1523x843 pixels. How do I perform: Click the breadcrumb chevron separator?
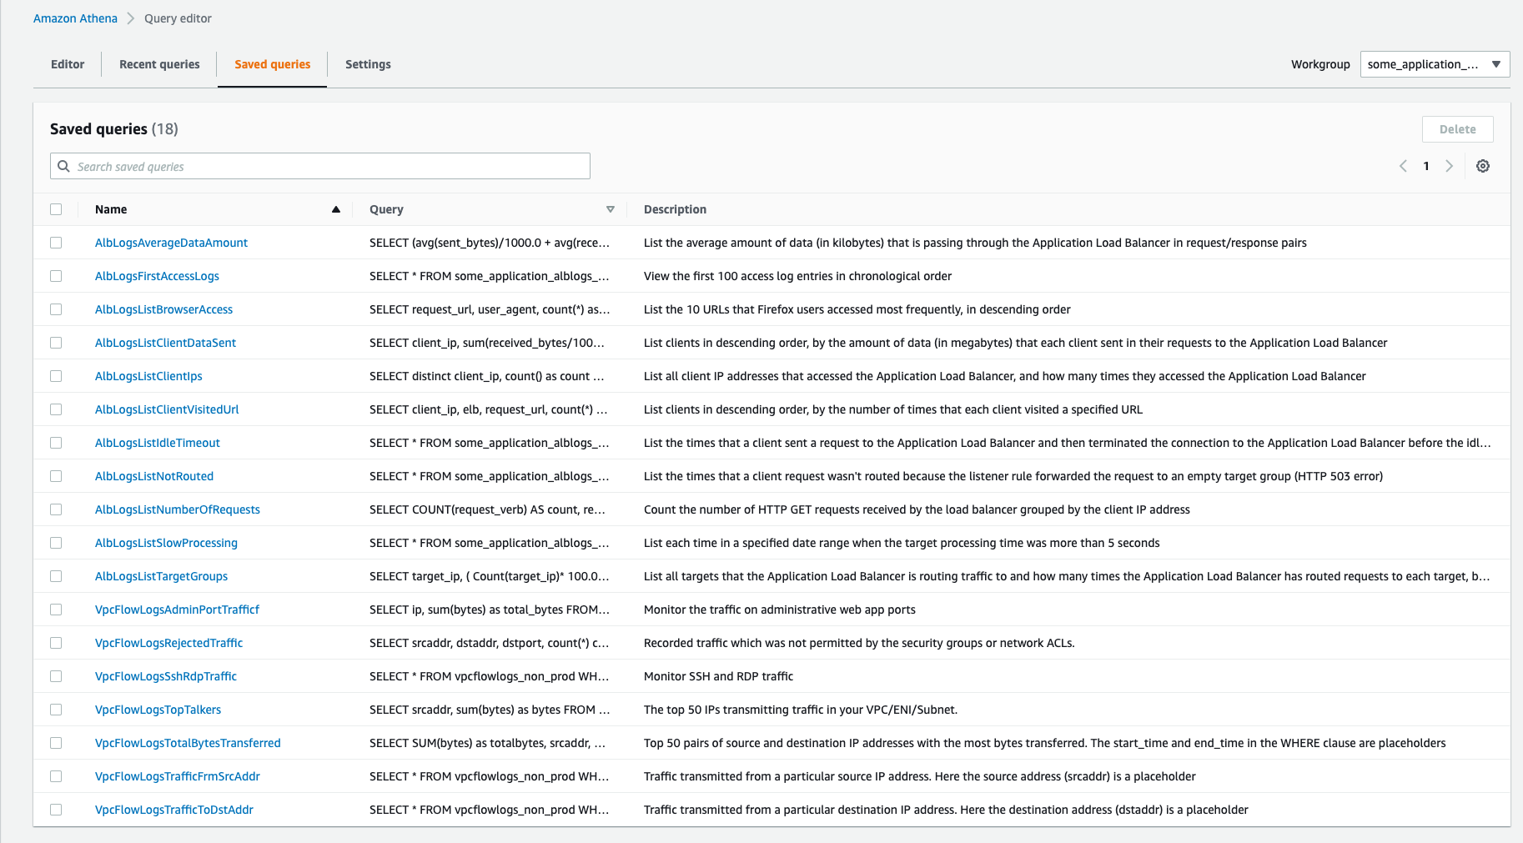131,18
